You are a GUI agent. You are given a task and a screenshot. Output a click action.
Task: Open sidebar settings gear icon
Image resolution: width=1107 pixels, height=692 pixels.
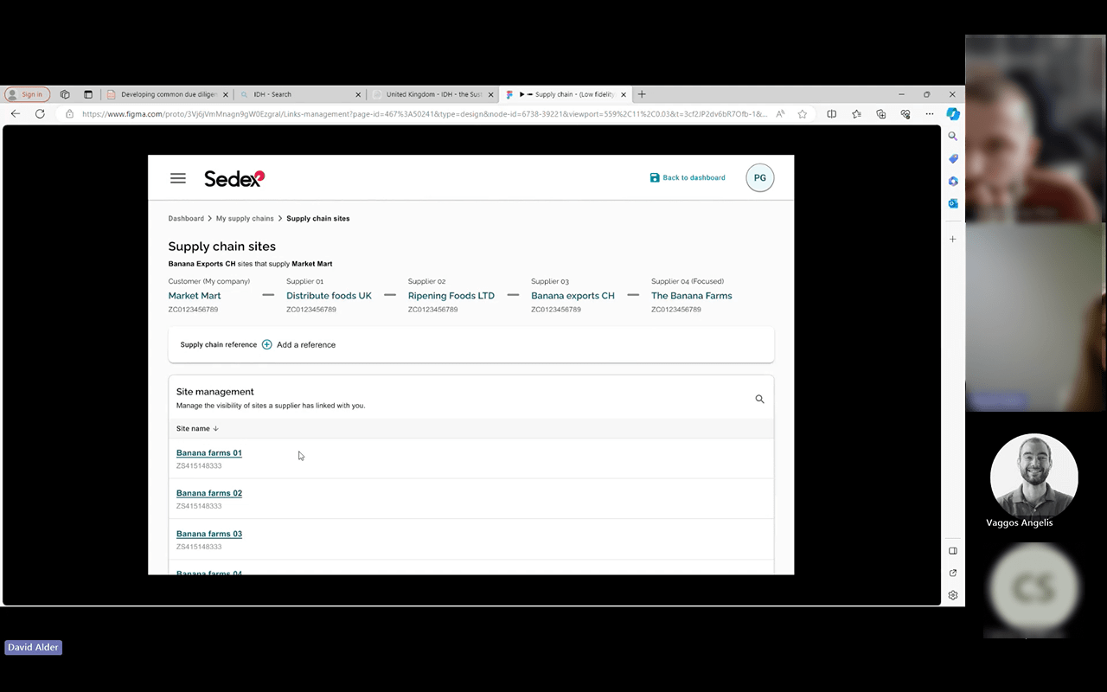coord(953,595)
